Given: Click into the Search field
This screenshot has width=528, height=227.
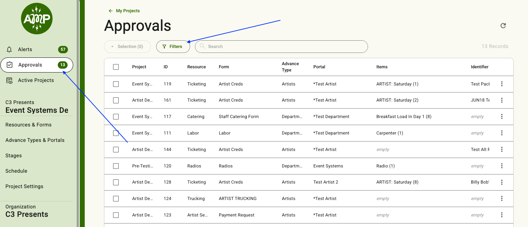Looking at the screenshot, I should [x=282, y=47].
